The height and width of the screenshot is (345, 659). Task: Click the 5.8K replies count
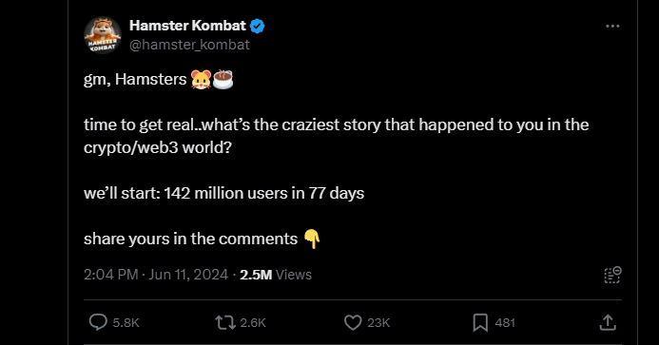tap(126, 323)
